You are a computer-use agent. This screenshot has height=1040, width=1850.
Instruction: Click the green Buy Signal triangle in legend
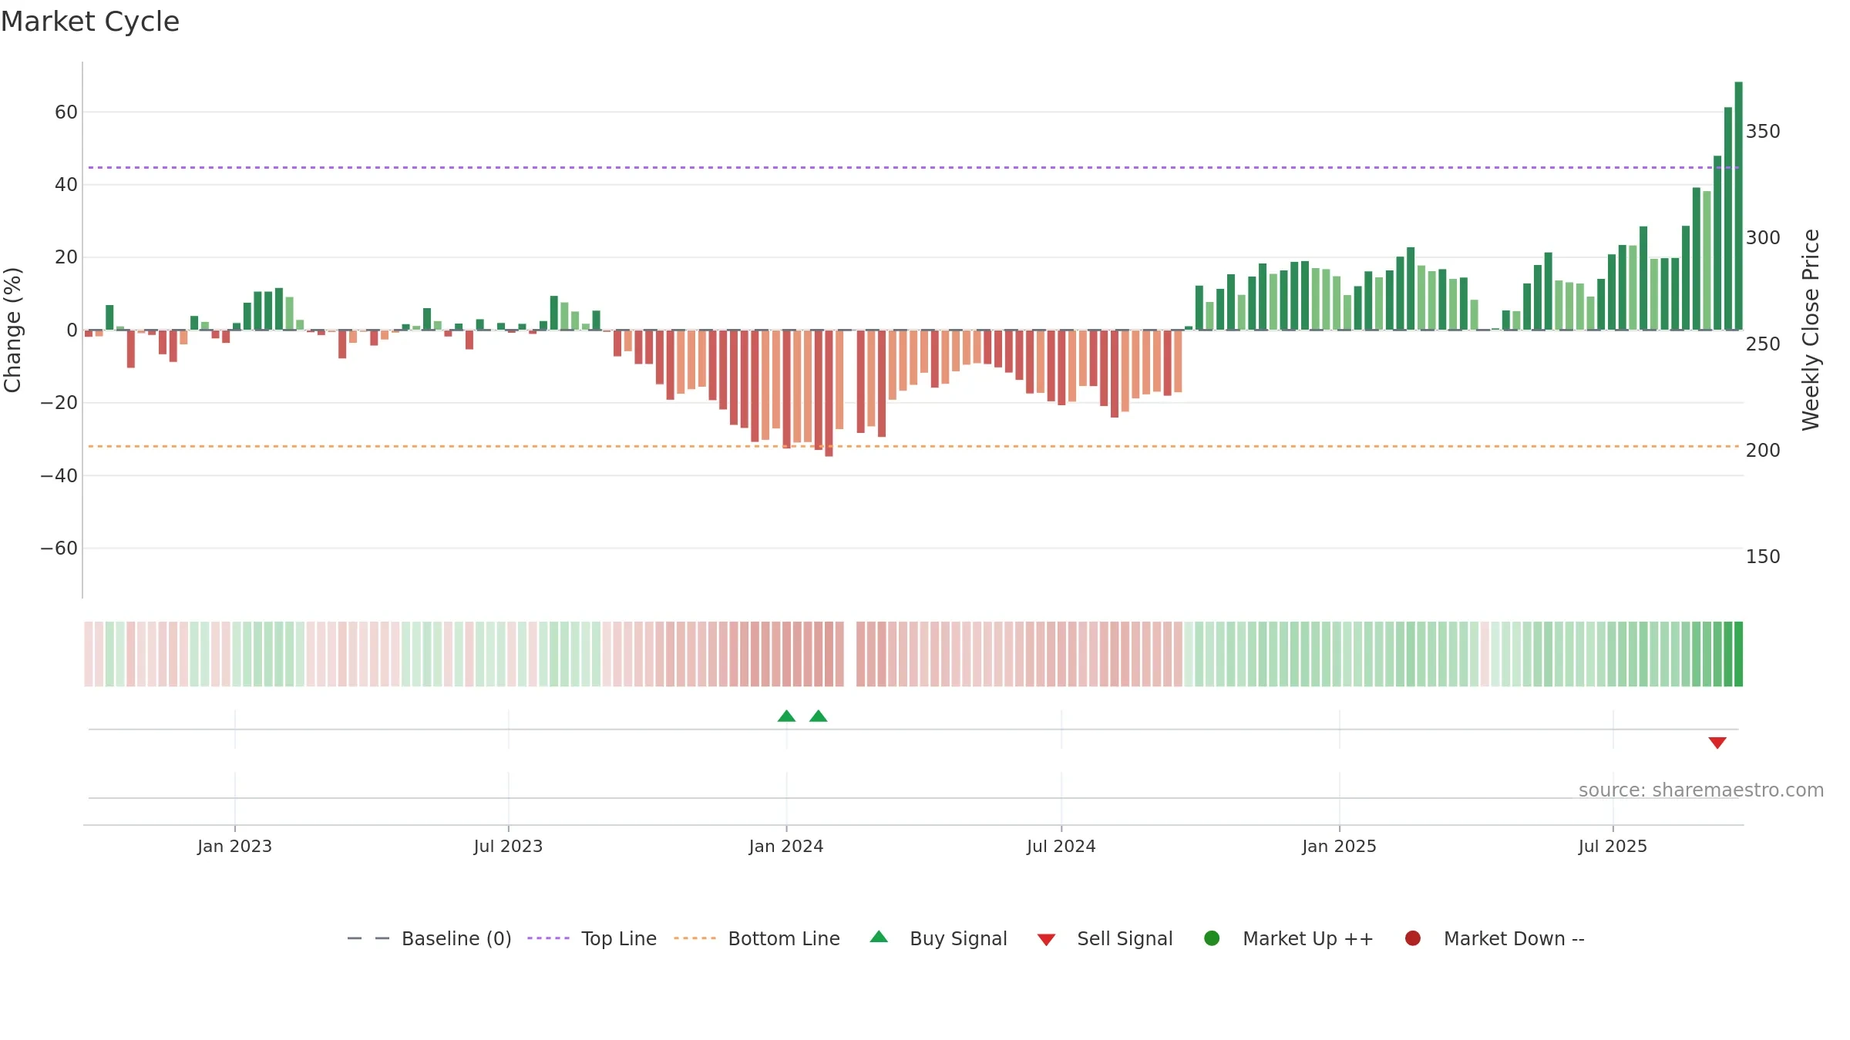[x=879, y=937]
